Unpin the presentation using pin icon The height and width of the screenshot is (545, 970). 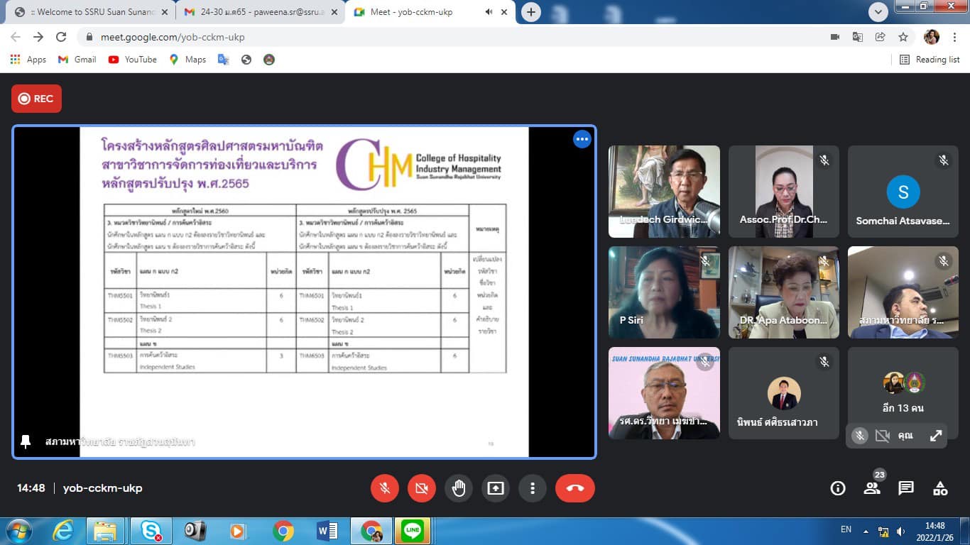click(26, 442)
